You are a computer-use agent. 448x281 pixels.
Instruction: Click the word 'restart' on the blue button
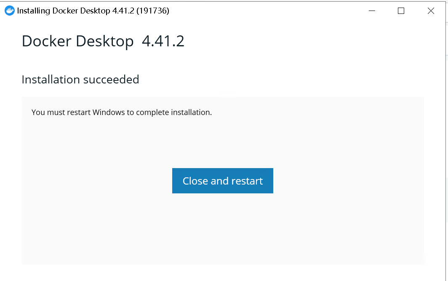coord(247,181)
